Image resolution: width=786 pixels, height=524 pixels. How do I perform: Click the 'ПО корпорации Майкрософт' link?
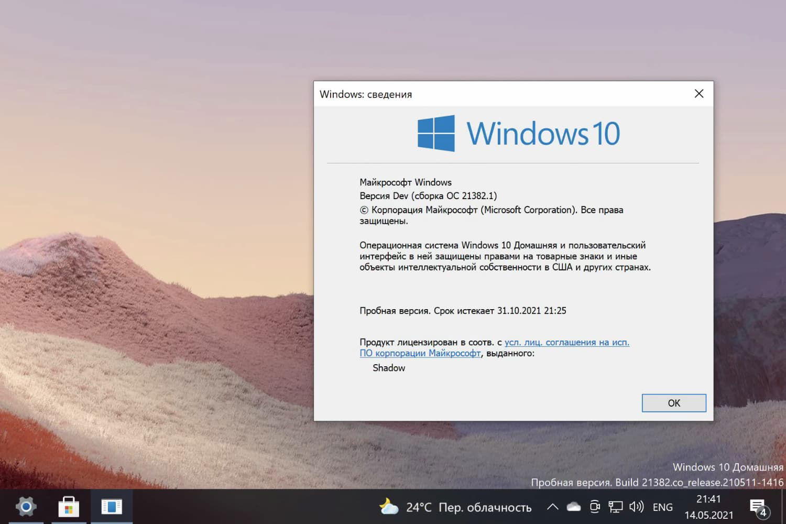[x=420, y=353]
